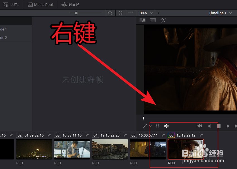Click the RED label under clip 04
Image resolution: width=237 pixels, height=169 pixels.
[x=95, y=163]
